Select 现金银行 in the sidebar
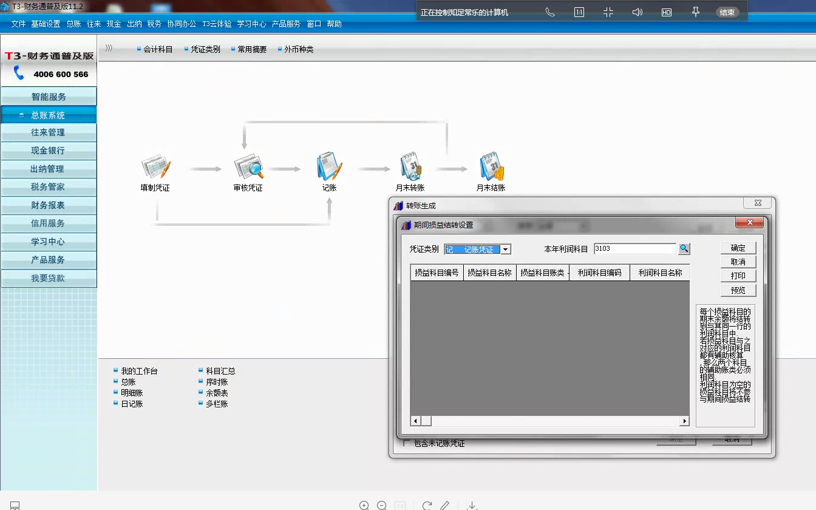 coord(49,151)
